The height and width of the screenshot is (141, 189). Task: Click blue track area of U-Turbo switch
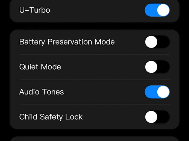[151, 10]
